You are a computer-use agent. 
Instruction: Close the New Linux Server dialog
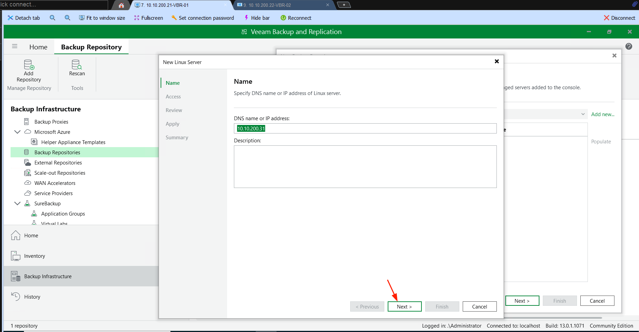pos(497,61)
